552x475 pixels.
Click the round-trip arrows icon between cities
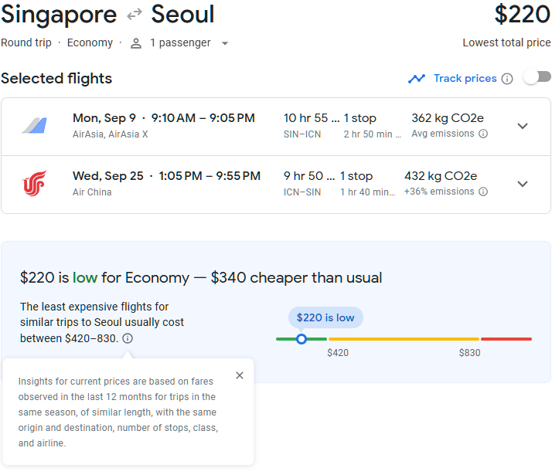(134, 15)
